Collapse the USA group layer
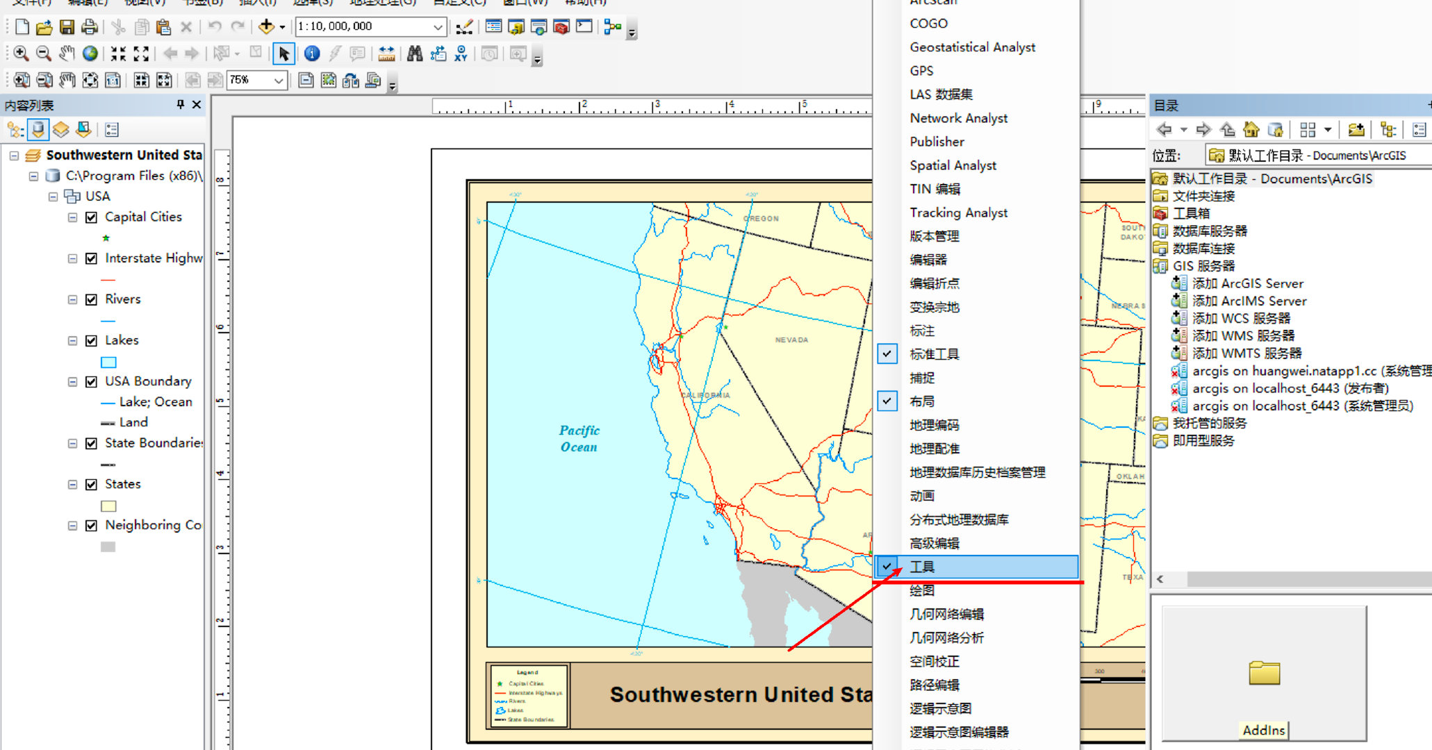Viewport: 1432px width, 750px height. [53, 197]
